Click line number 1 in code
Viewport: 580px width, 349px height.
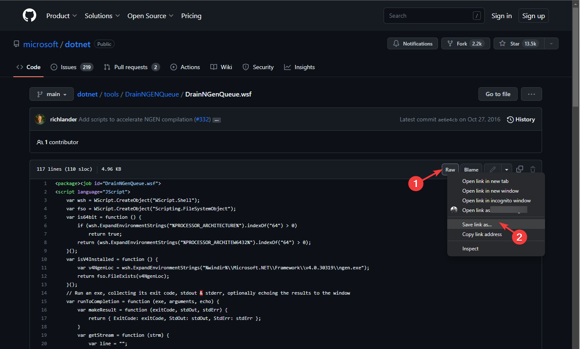tap(45, 183)
